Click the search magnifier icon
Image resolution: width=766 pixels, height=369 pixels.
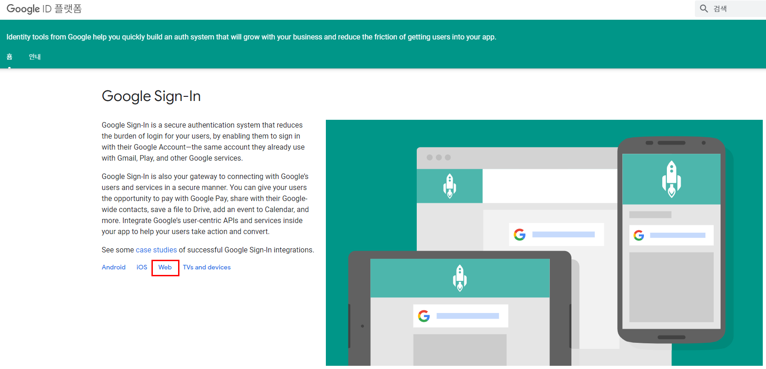[704, 9]
